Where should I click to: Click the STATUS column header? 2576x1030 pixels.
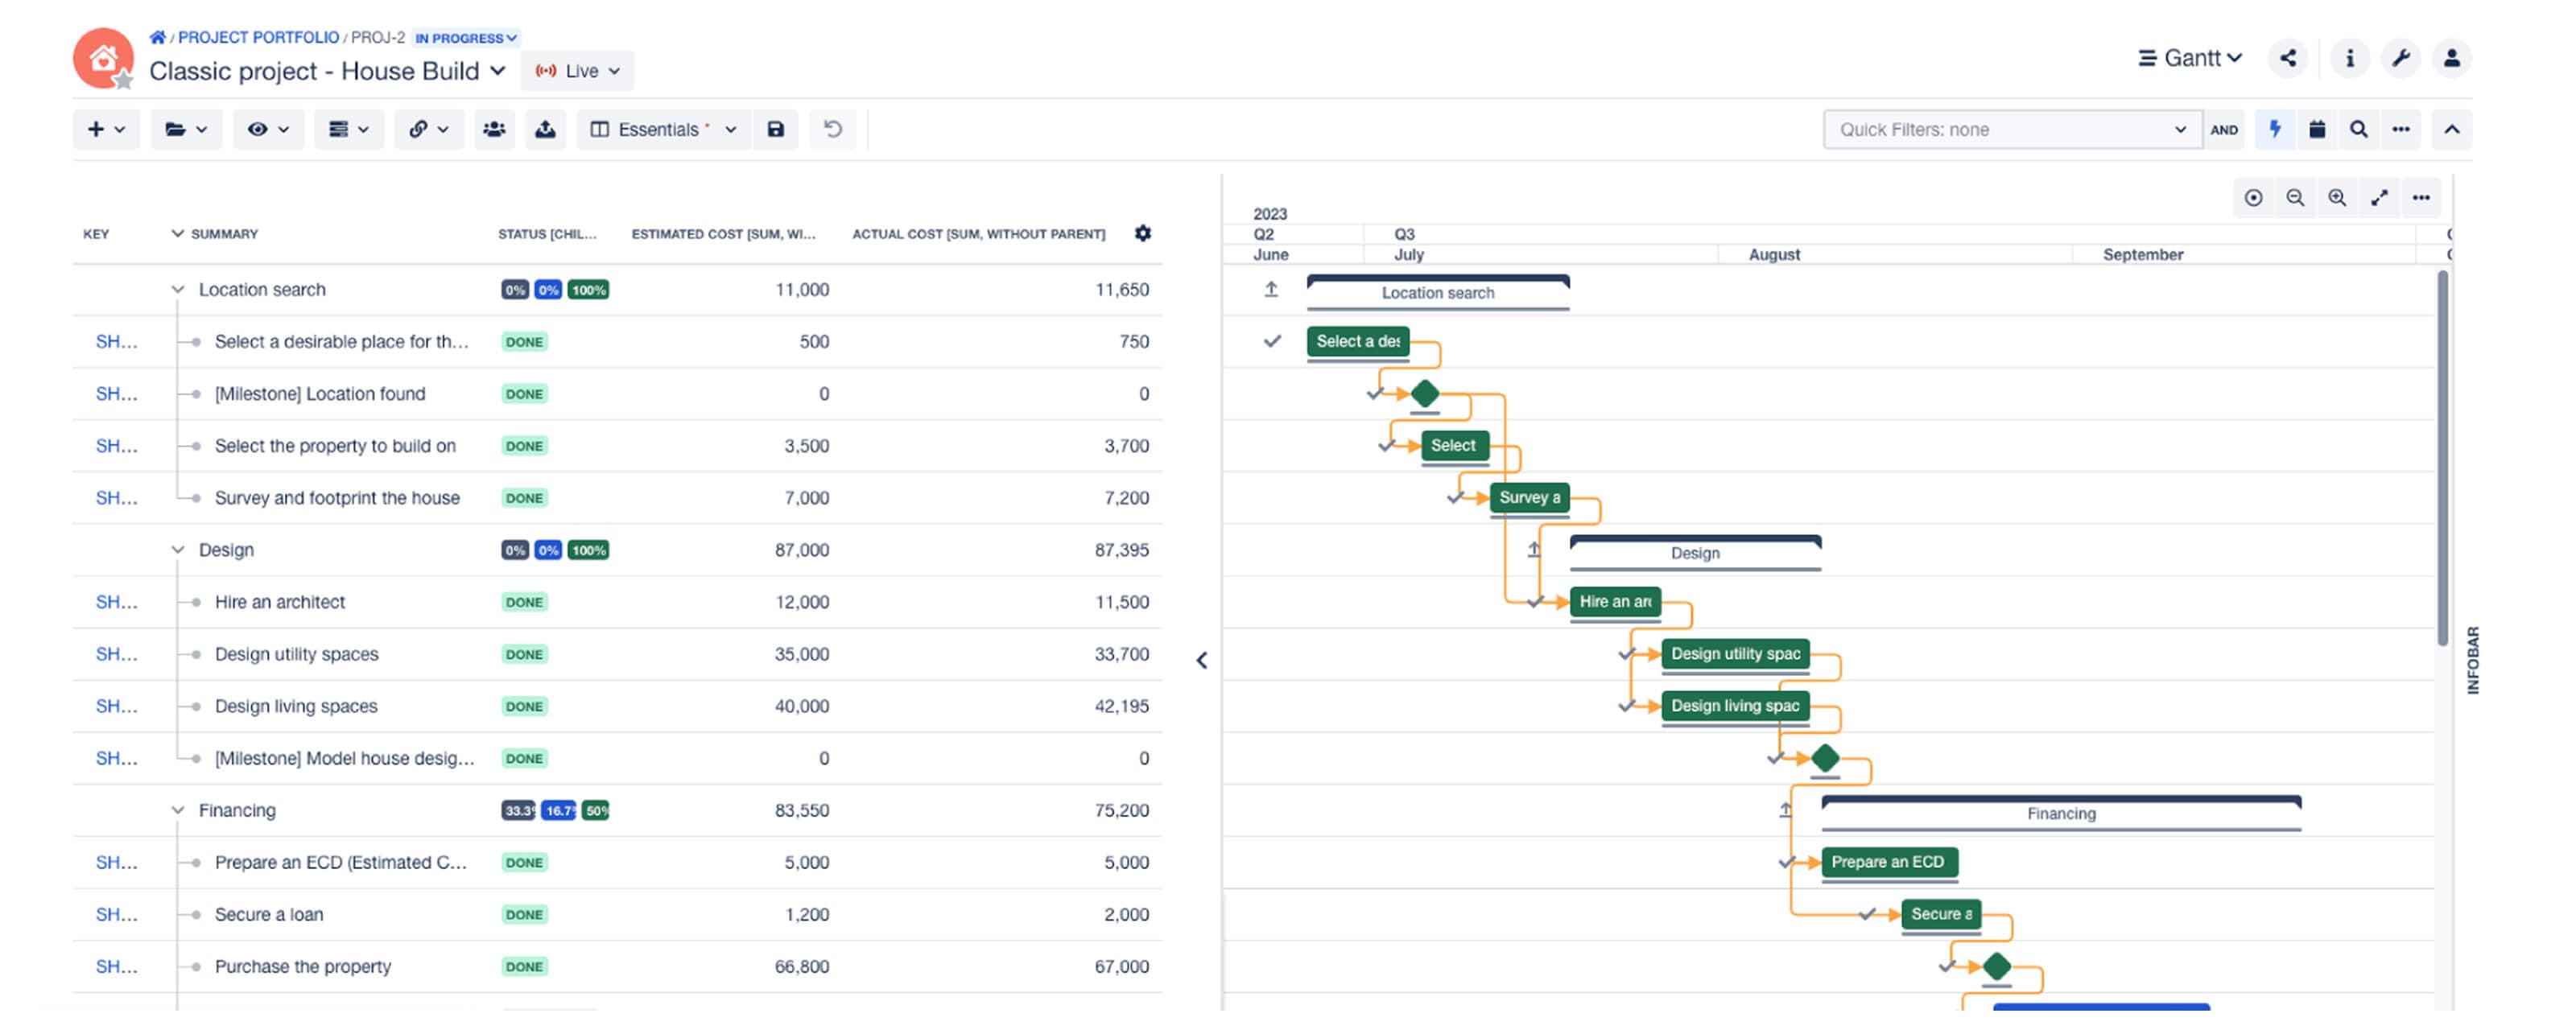point(547,234)
